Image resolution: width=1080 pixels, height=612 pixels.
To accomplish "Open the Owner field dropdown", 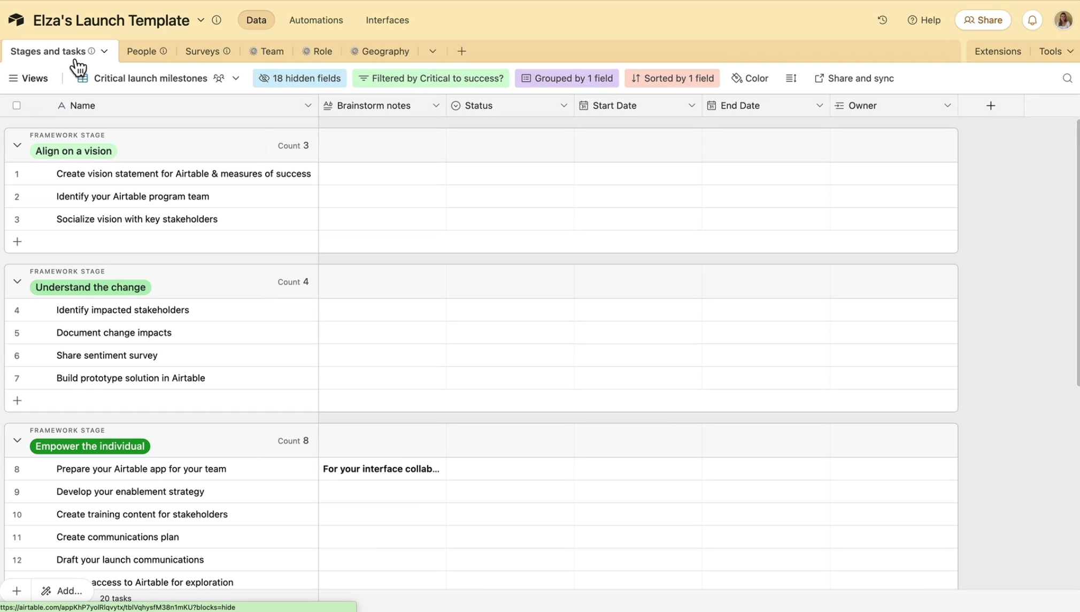I will coord(947,106).
